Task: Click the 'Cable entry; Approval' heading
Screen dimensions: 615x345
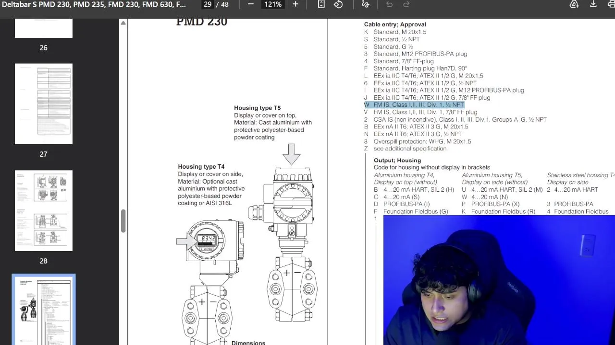Action: (395, 24)
